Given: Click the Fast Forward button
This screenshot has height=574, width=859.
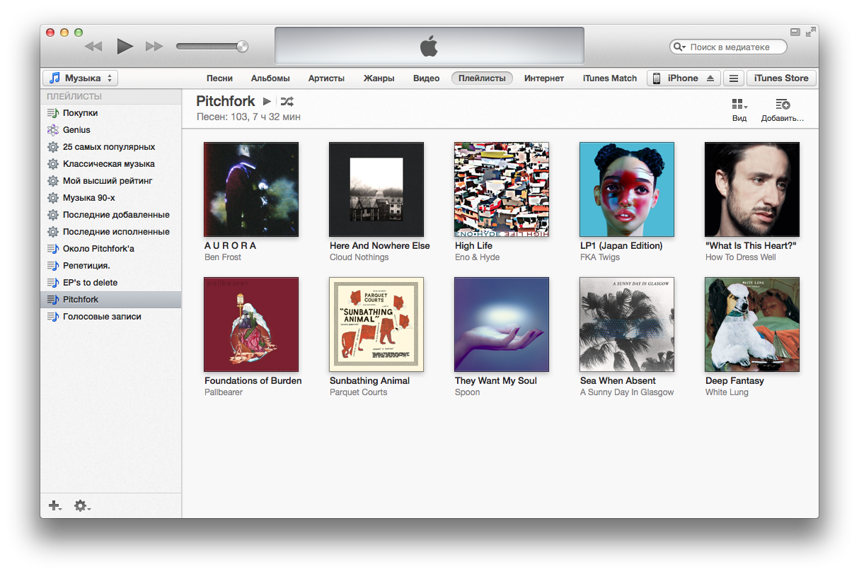Looking at the screenshot, I should click(x=154, y=47).
